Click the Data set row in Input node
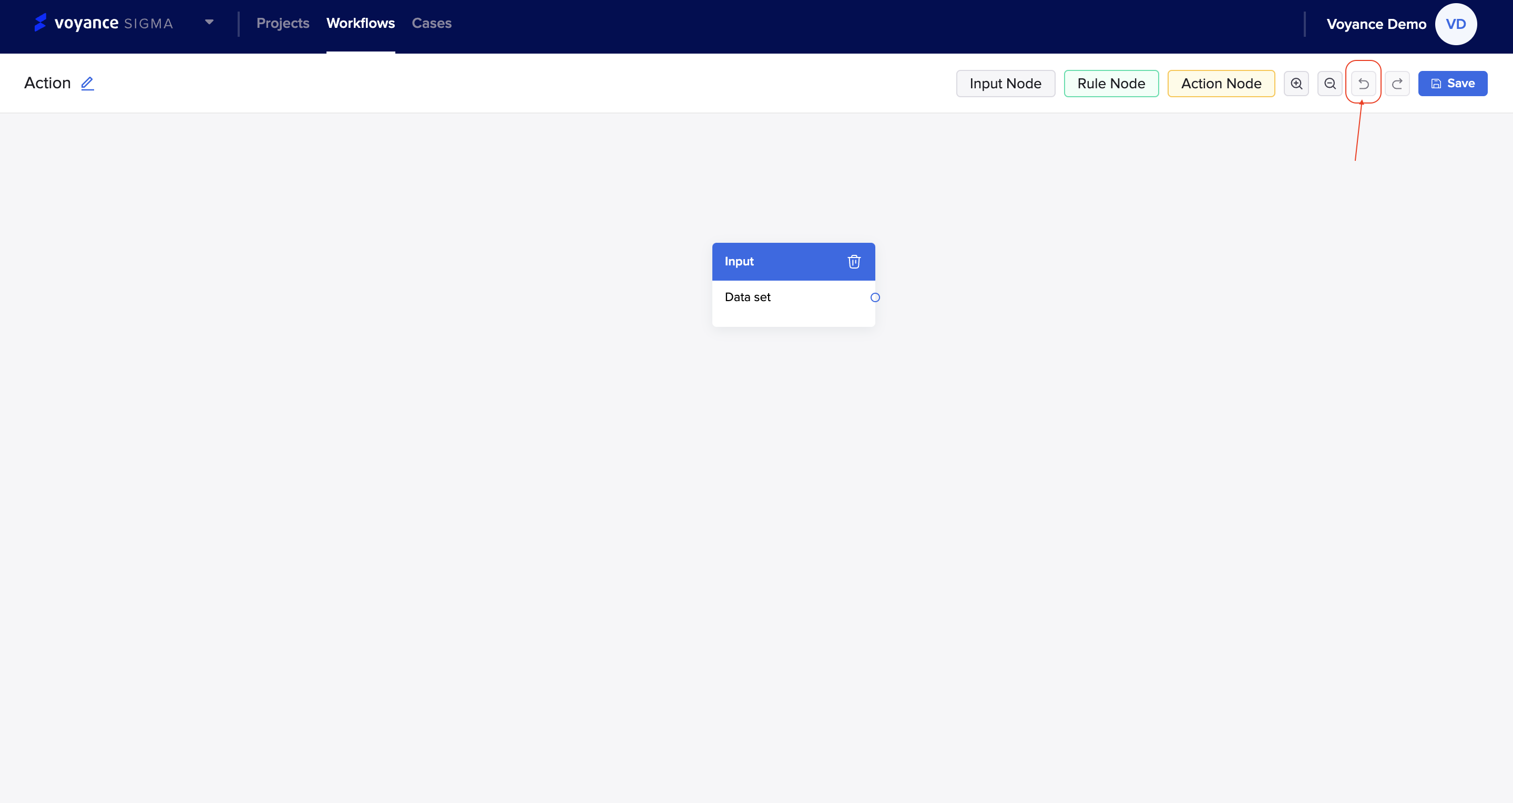 [x=793, y=297]
